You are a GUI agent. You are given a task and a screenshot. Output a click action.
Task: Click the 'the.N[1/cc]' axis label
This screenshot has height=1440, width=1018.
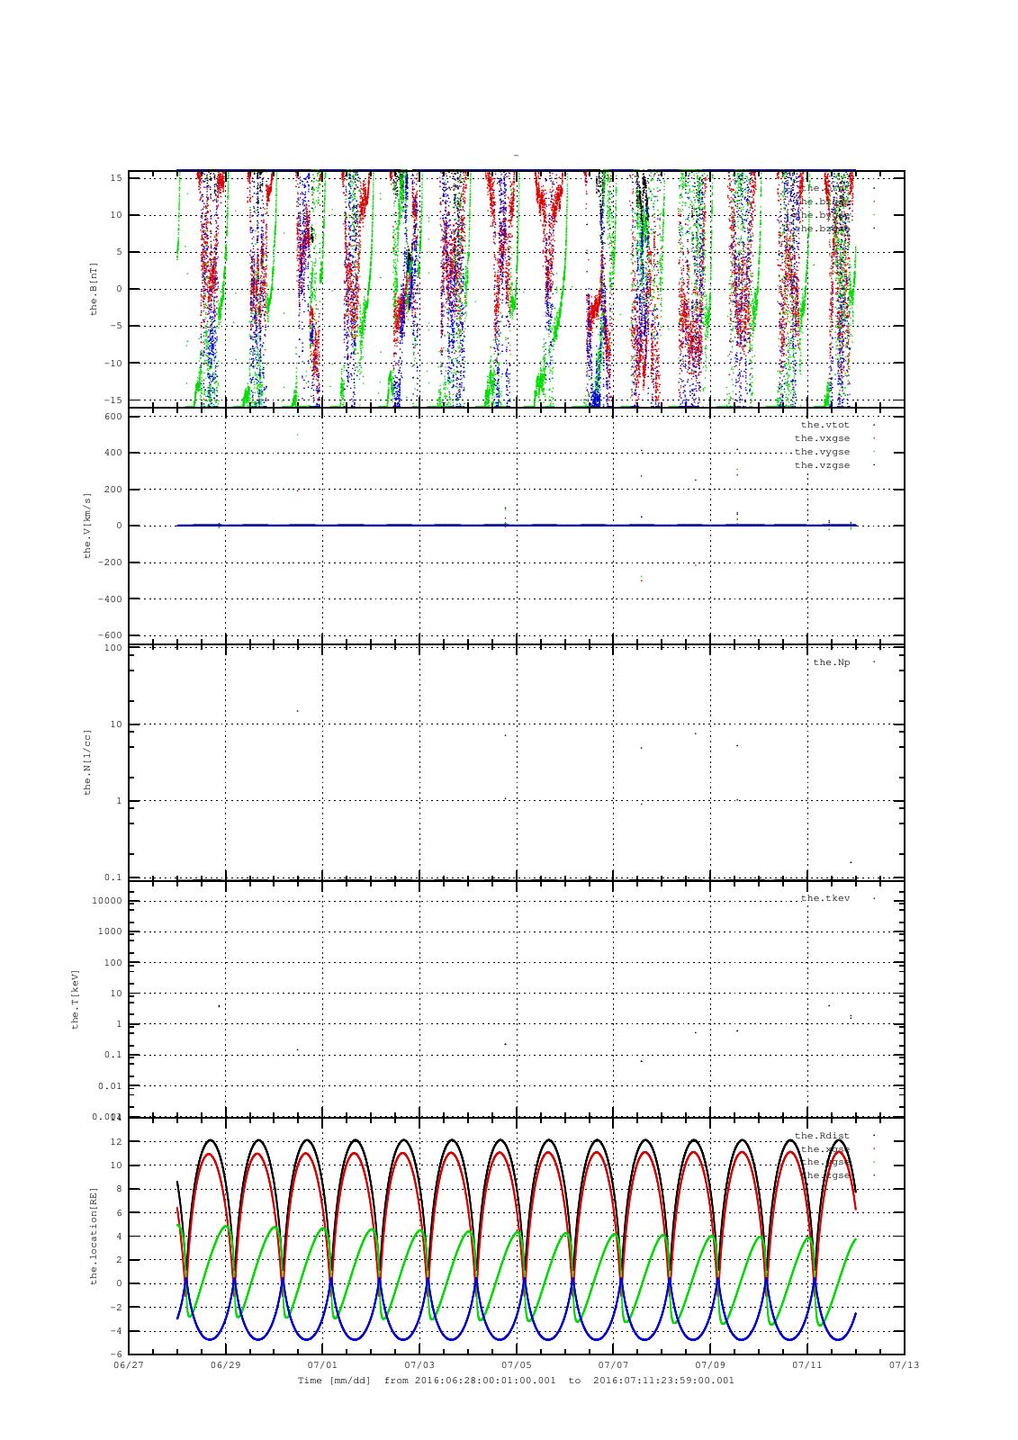pos(87,761)
